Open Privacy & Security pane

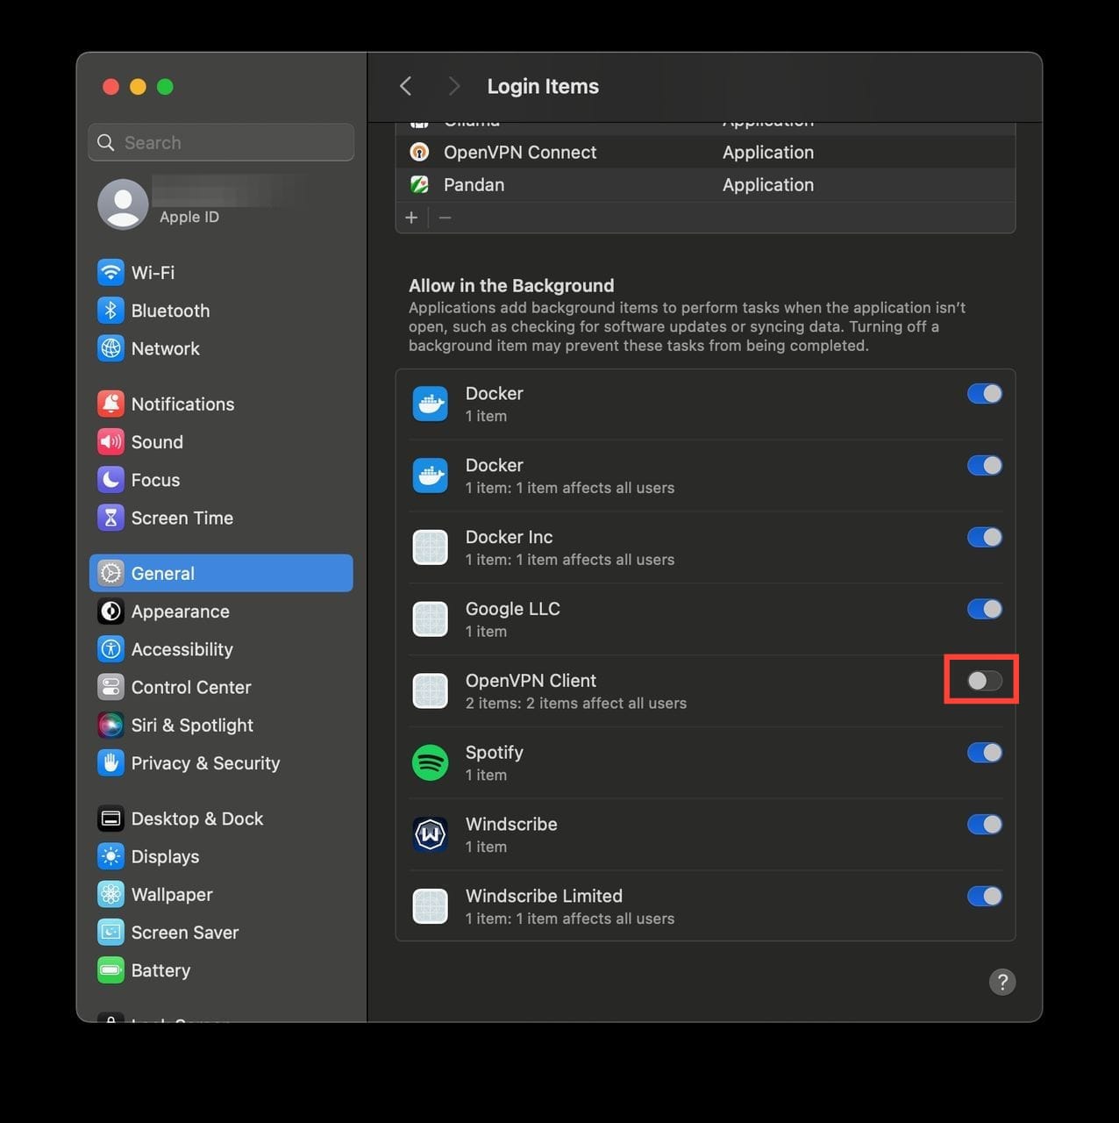(221, 763)
